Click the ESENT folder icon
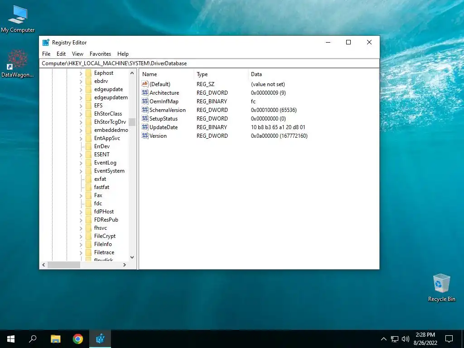 [x=88, y=155]
